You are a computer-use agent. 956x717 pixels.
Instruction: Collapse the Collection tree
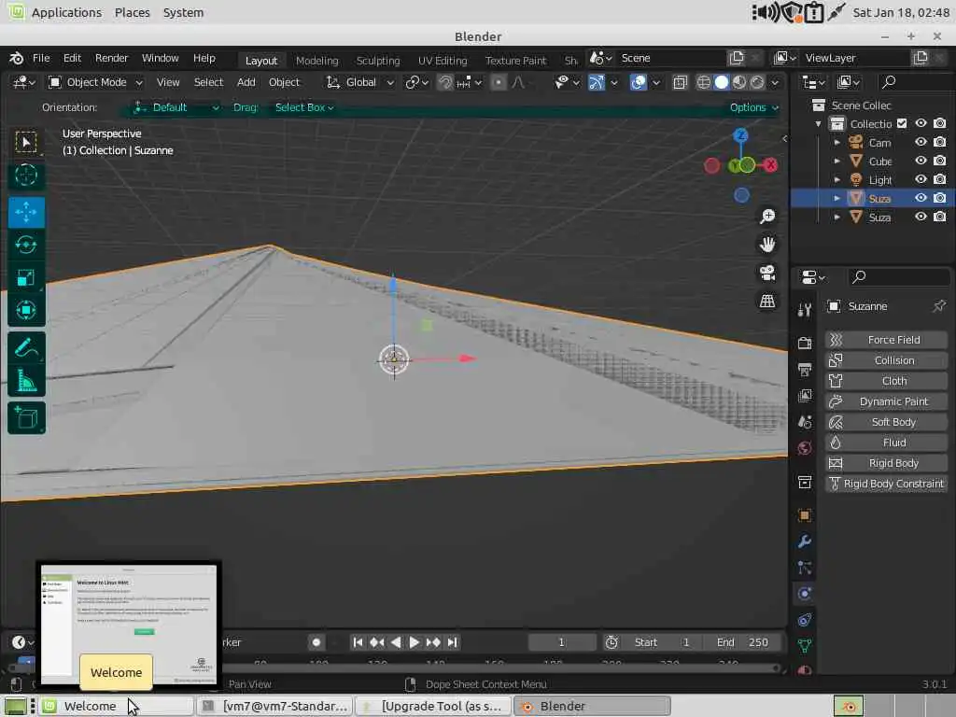818,124
